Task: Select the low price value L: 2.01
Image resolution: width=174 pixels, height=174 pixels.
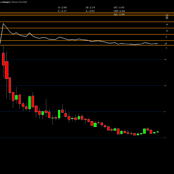Action: (90, 11)
